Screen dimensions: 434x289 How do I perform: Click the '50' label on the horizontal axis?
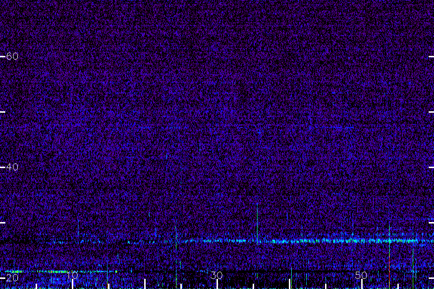361,275
